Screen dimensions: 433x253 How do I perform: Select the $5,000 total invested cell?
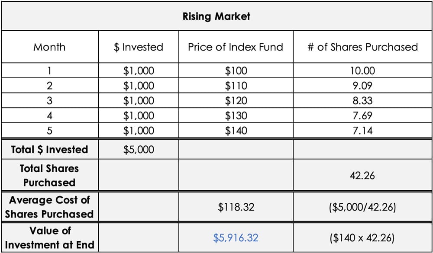pos(139,150)
